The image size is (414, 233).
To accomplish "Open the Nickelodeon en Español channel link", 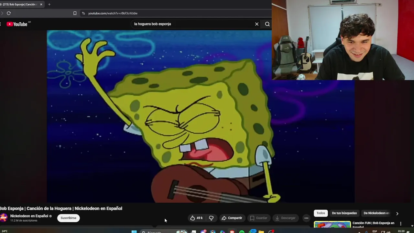I will click(29, 216).
